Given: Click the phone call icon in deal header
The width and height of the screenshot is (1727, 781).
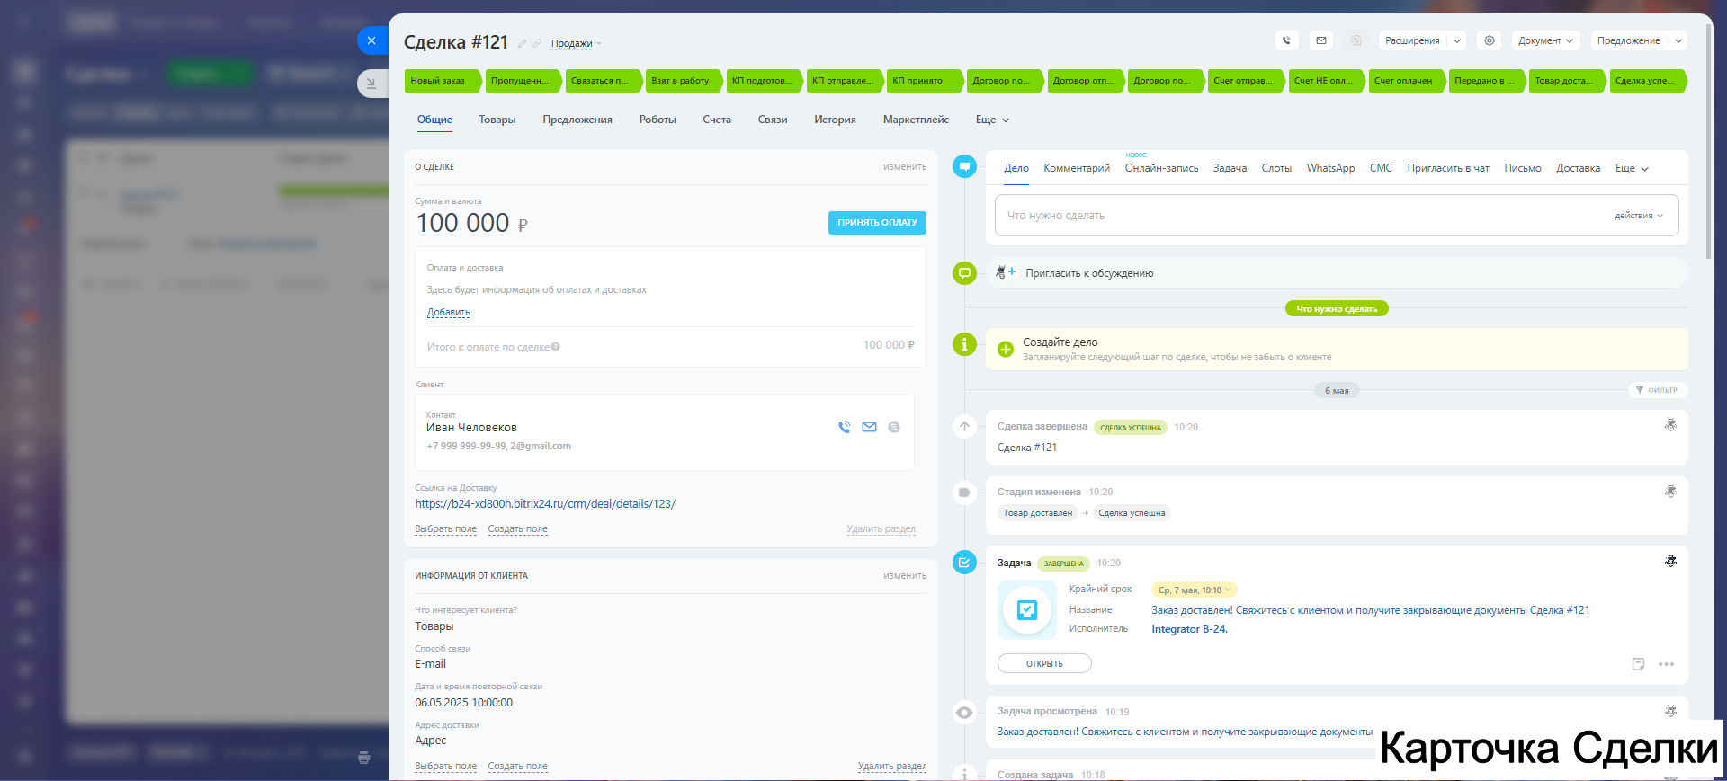Looking at the screenshot, I should tap(1286, 40).
